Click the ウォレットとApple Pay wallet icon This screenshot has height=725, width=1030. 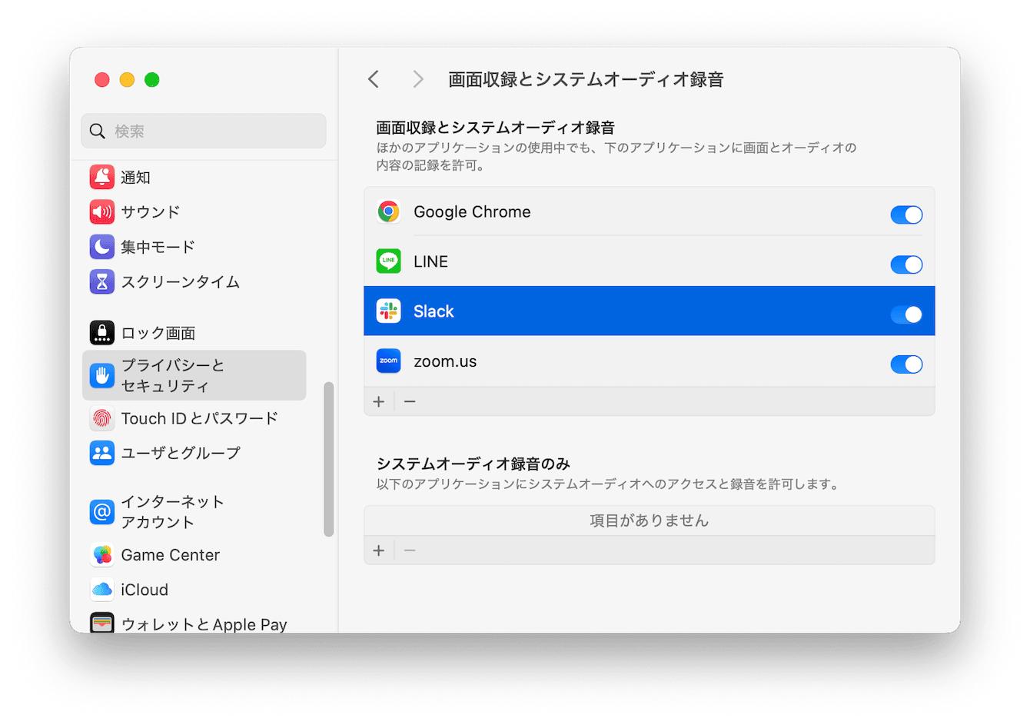(x=102, y=623)
